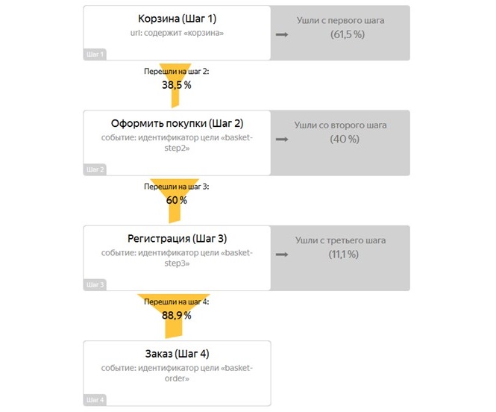Open the Корзина (Шаг 1) step card

[178, 33]
